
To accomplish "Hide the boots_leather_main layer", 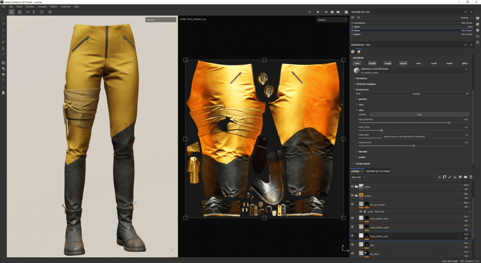I will coord(352,236).
